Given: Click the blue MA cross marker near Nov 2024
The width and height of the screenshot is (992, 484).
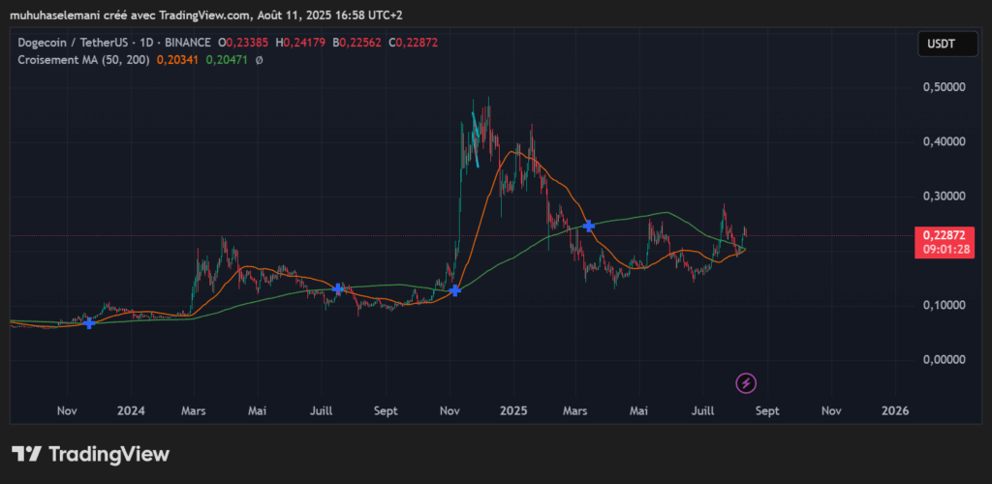Looking at the screenshot, I should [x=454, y=290].
